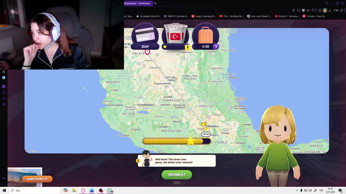Open the browser downloads arrow icon
346x194 pixels.
(x=330, y=10)
